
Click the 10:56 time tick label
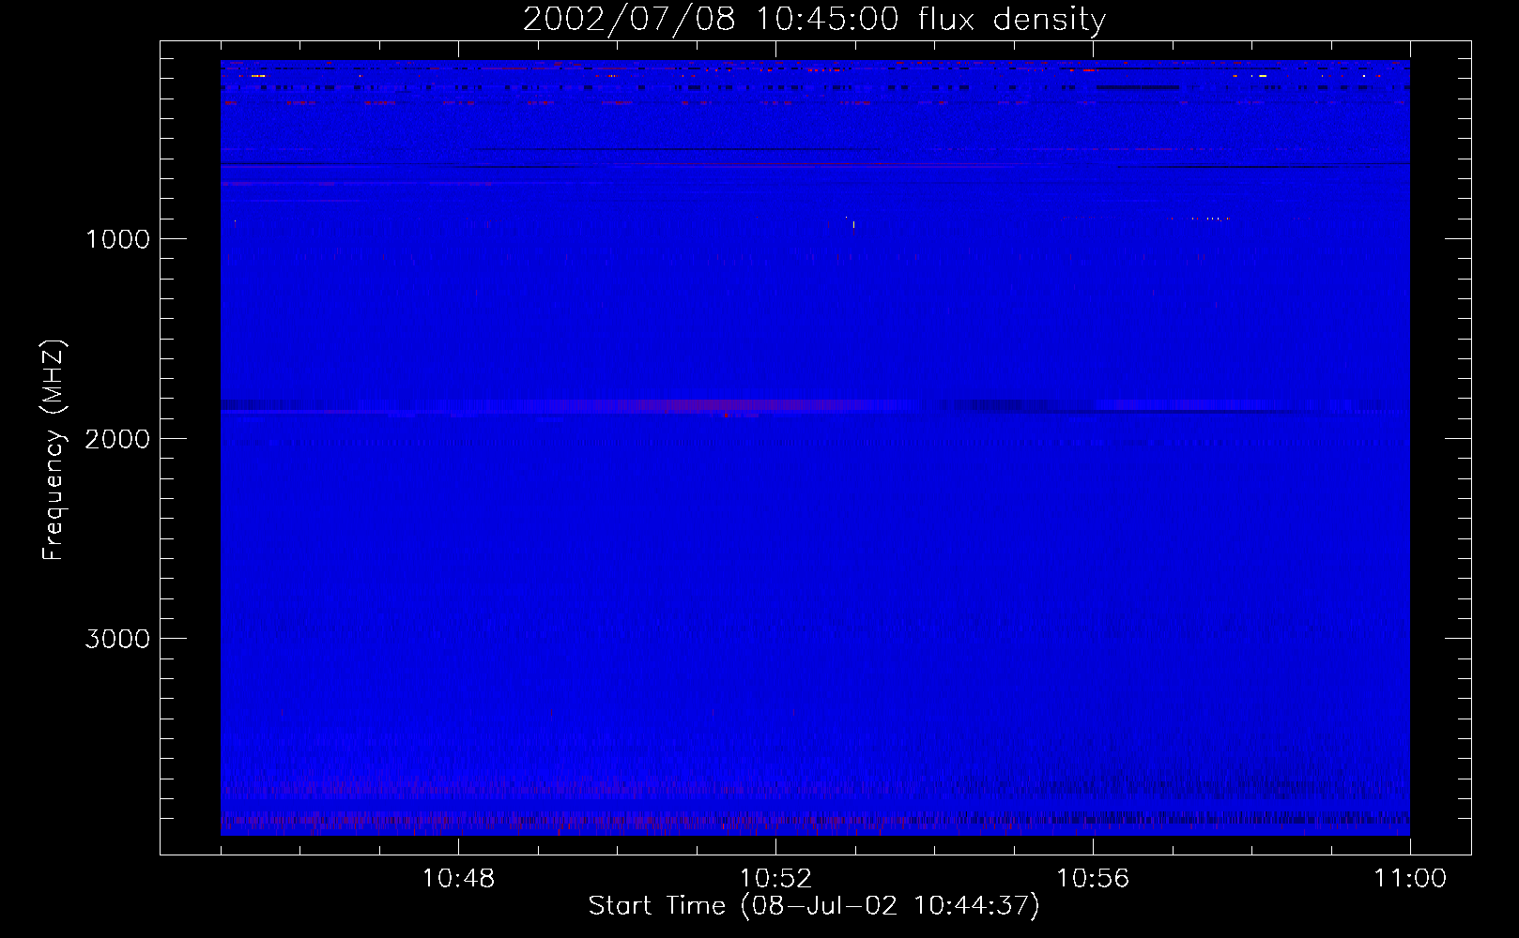(x=1093, y=879)
